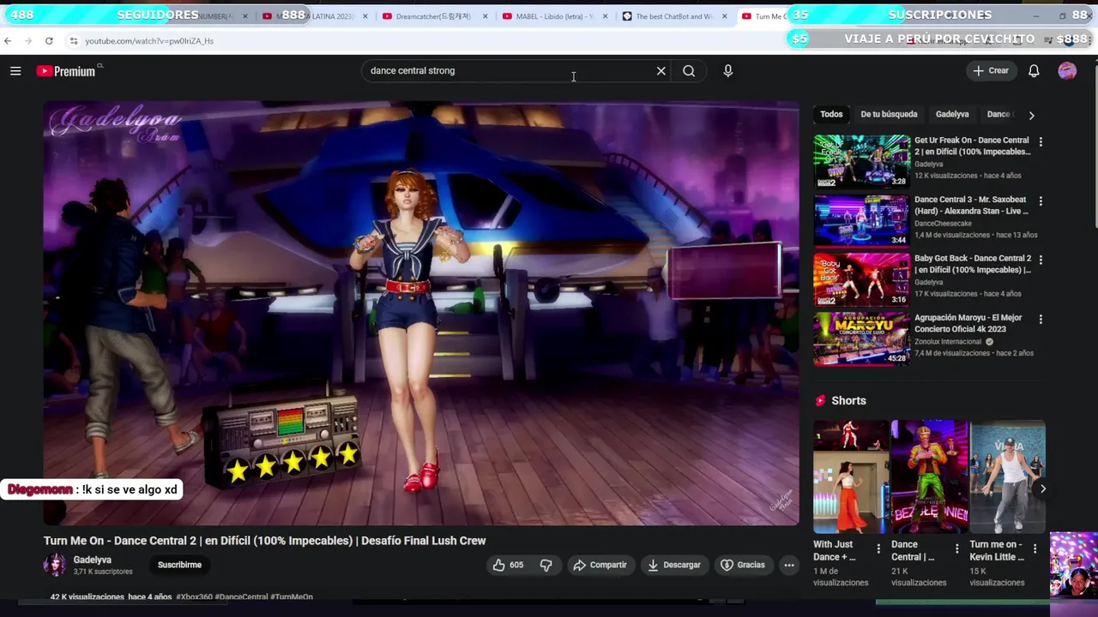The height and width of the screenshot is (617, 1098).
Task: Click the #Xbox360 hashtag
Action: [194, 596]
